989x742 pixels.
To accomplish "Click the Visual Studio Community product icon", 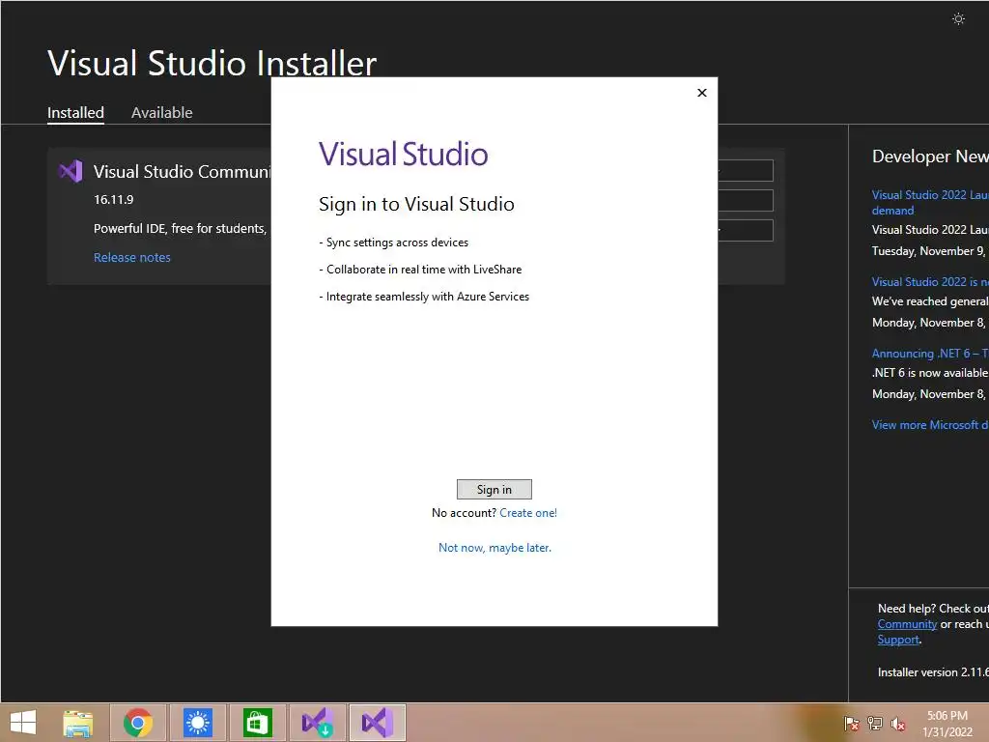I will tap(71, 171).
